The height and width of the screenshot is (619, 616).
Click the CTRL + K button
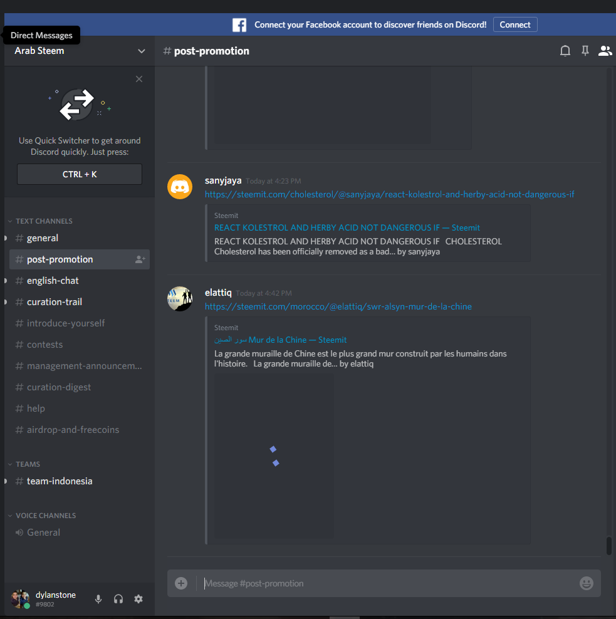coord(80,174)
